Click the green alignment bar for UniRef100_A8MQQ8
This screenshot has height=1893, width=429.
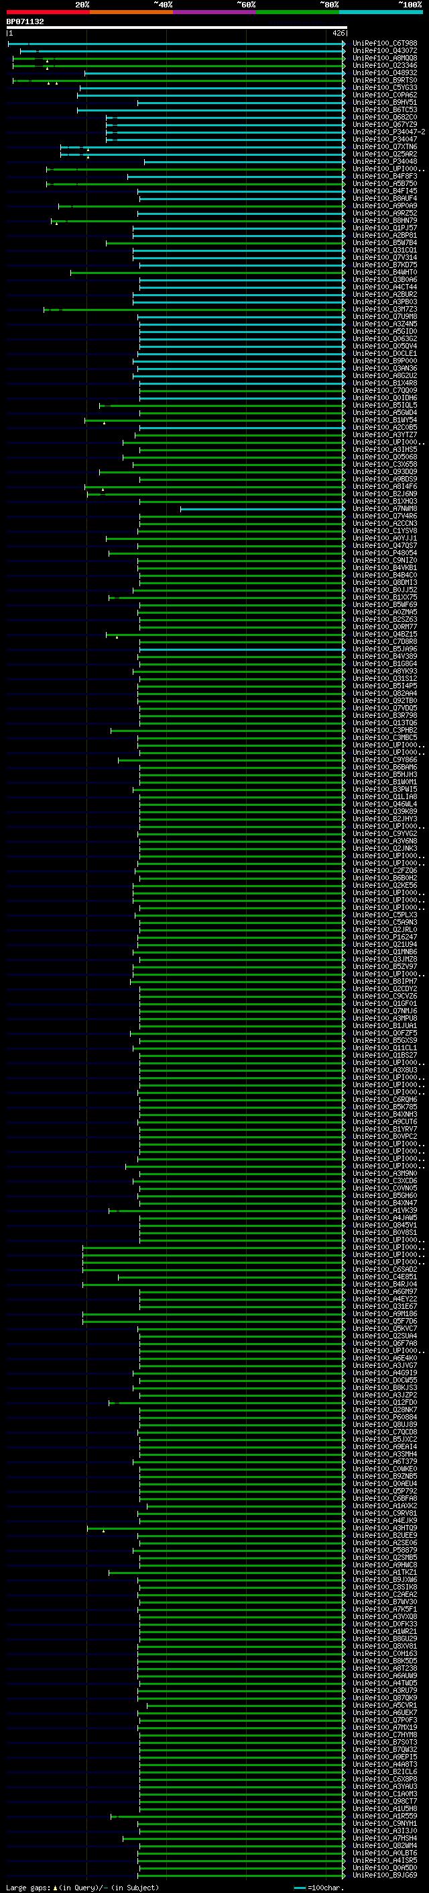pos(179,59)
